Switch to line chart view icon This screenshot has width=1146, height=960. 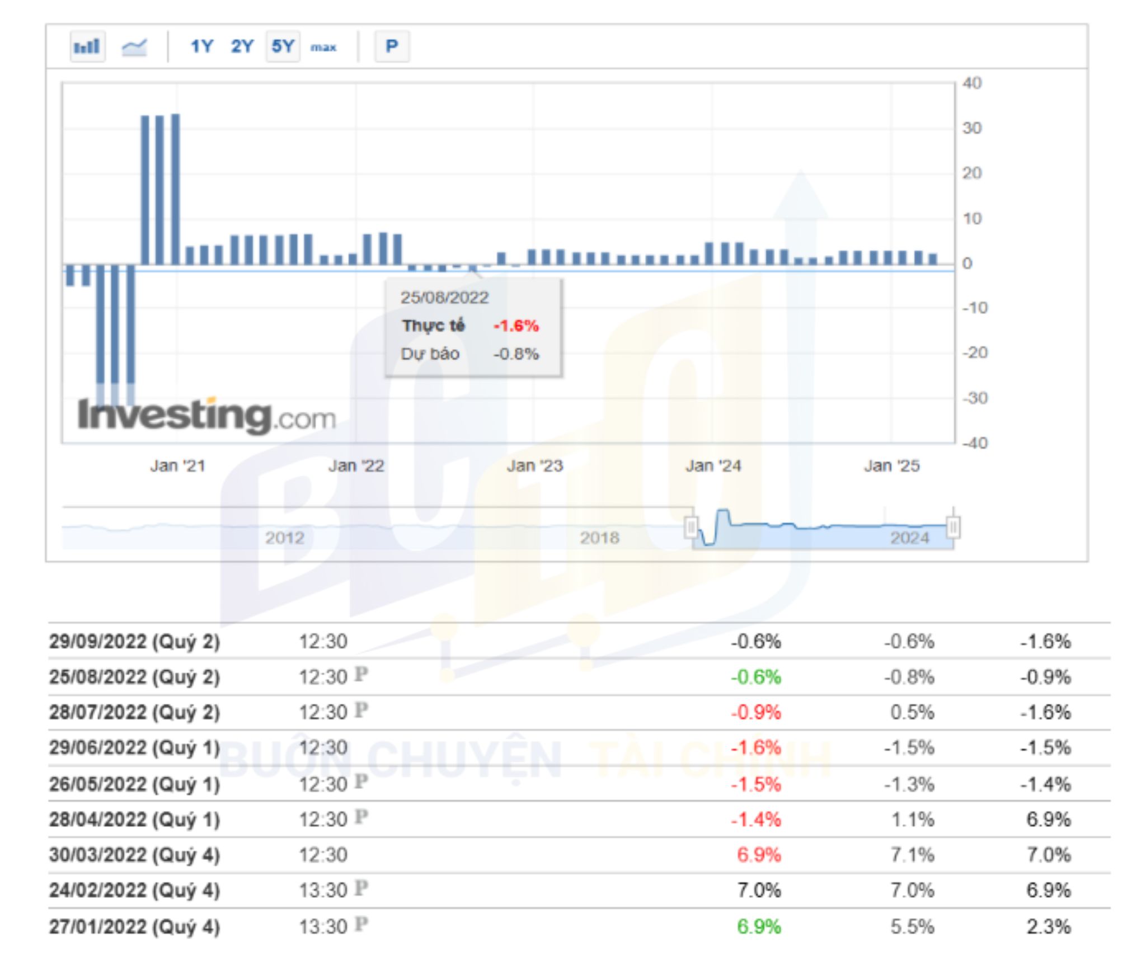click(134, 47)
